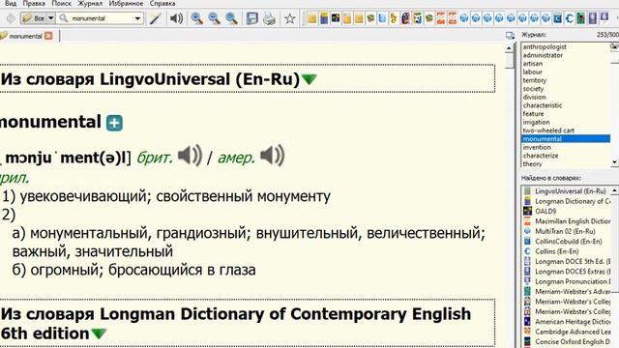This screenshot has width=619, height=348.
Task: Play the British pronunciation speaker
Action: [x=190, y=156]
